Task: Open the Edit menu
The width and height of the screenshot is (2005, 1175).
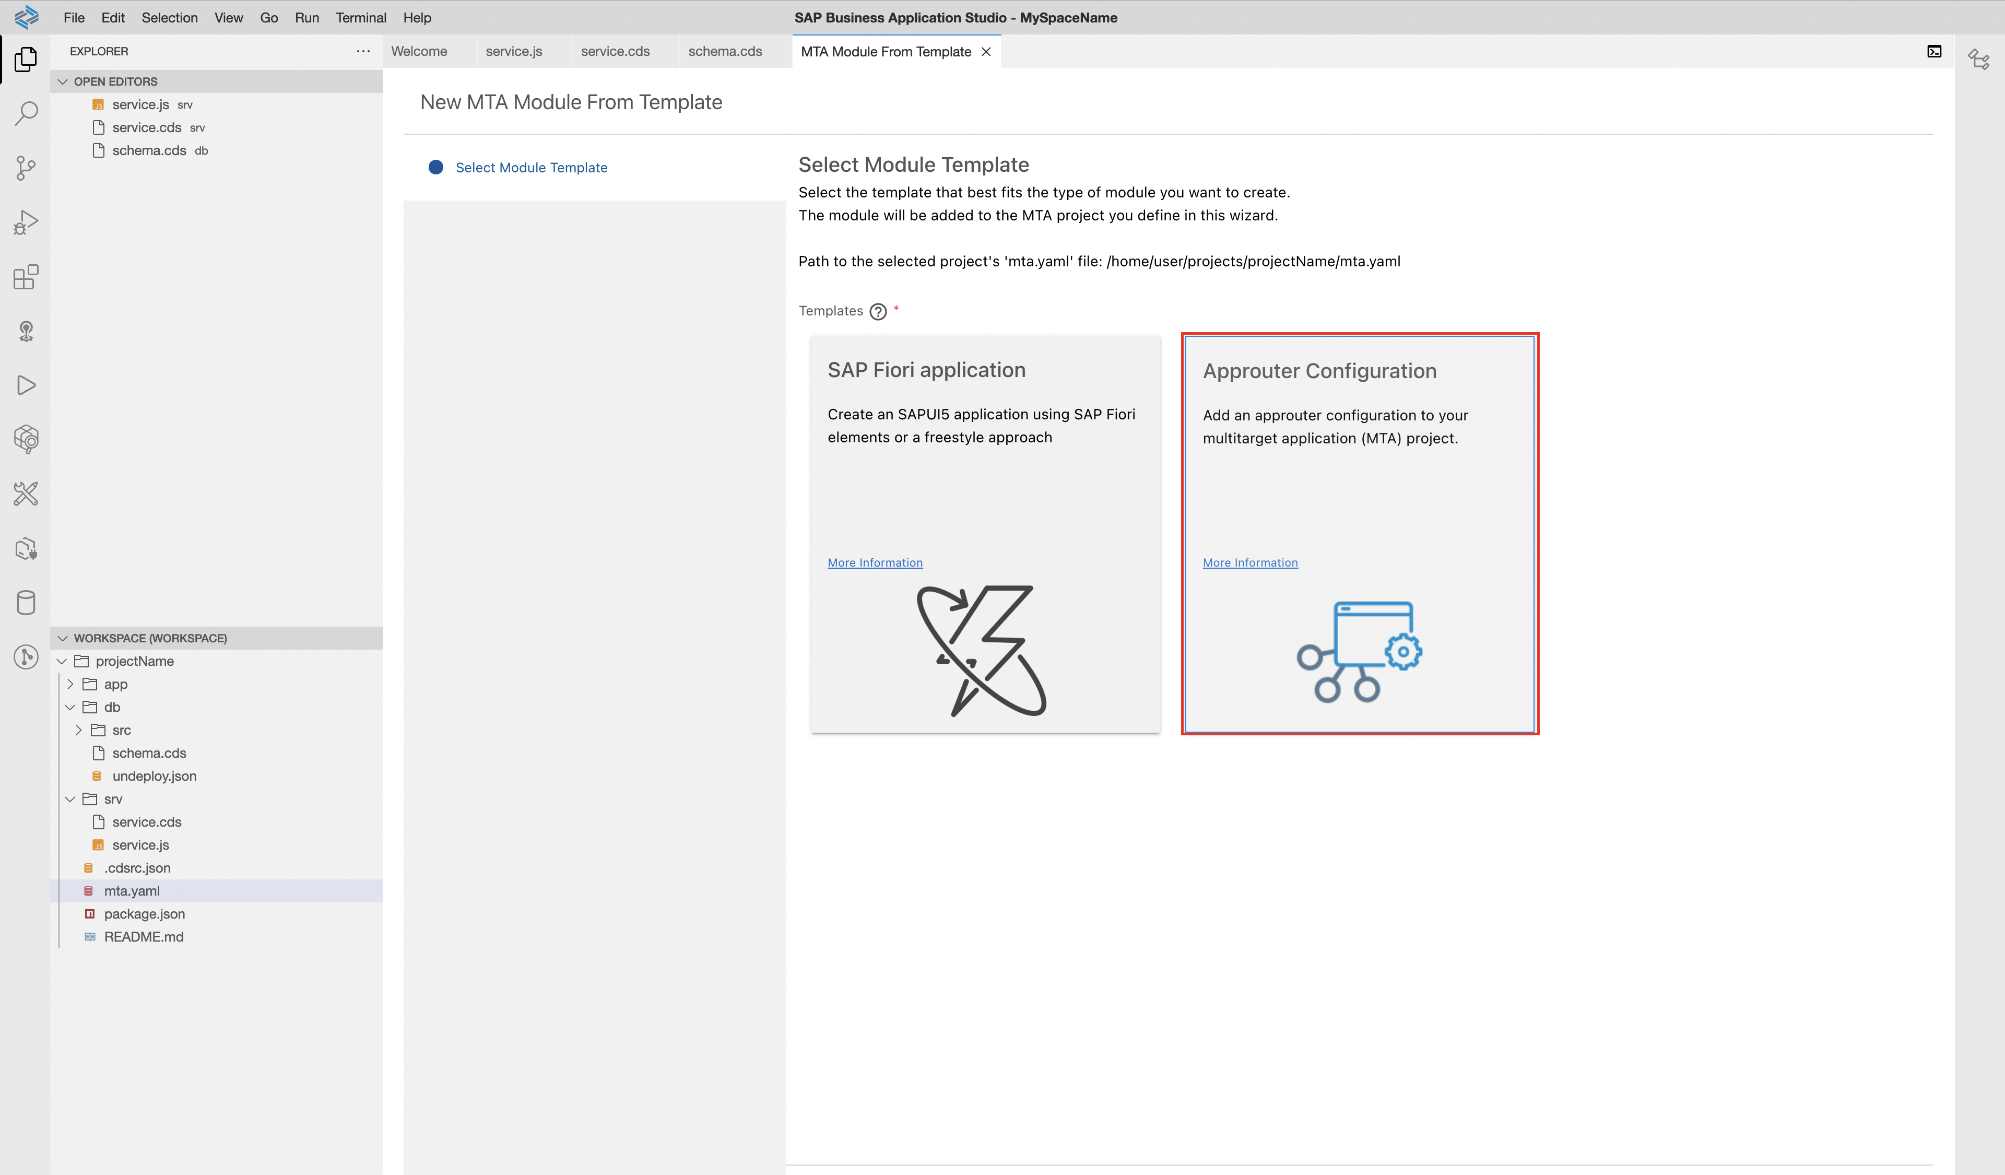Action: click(x=113, y=18)
